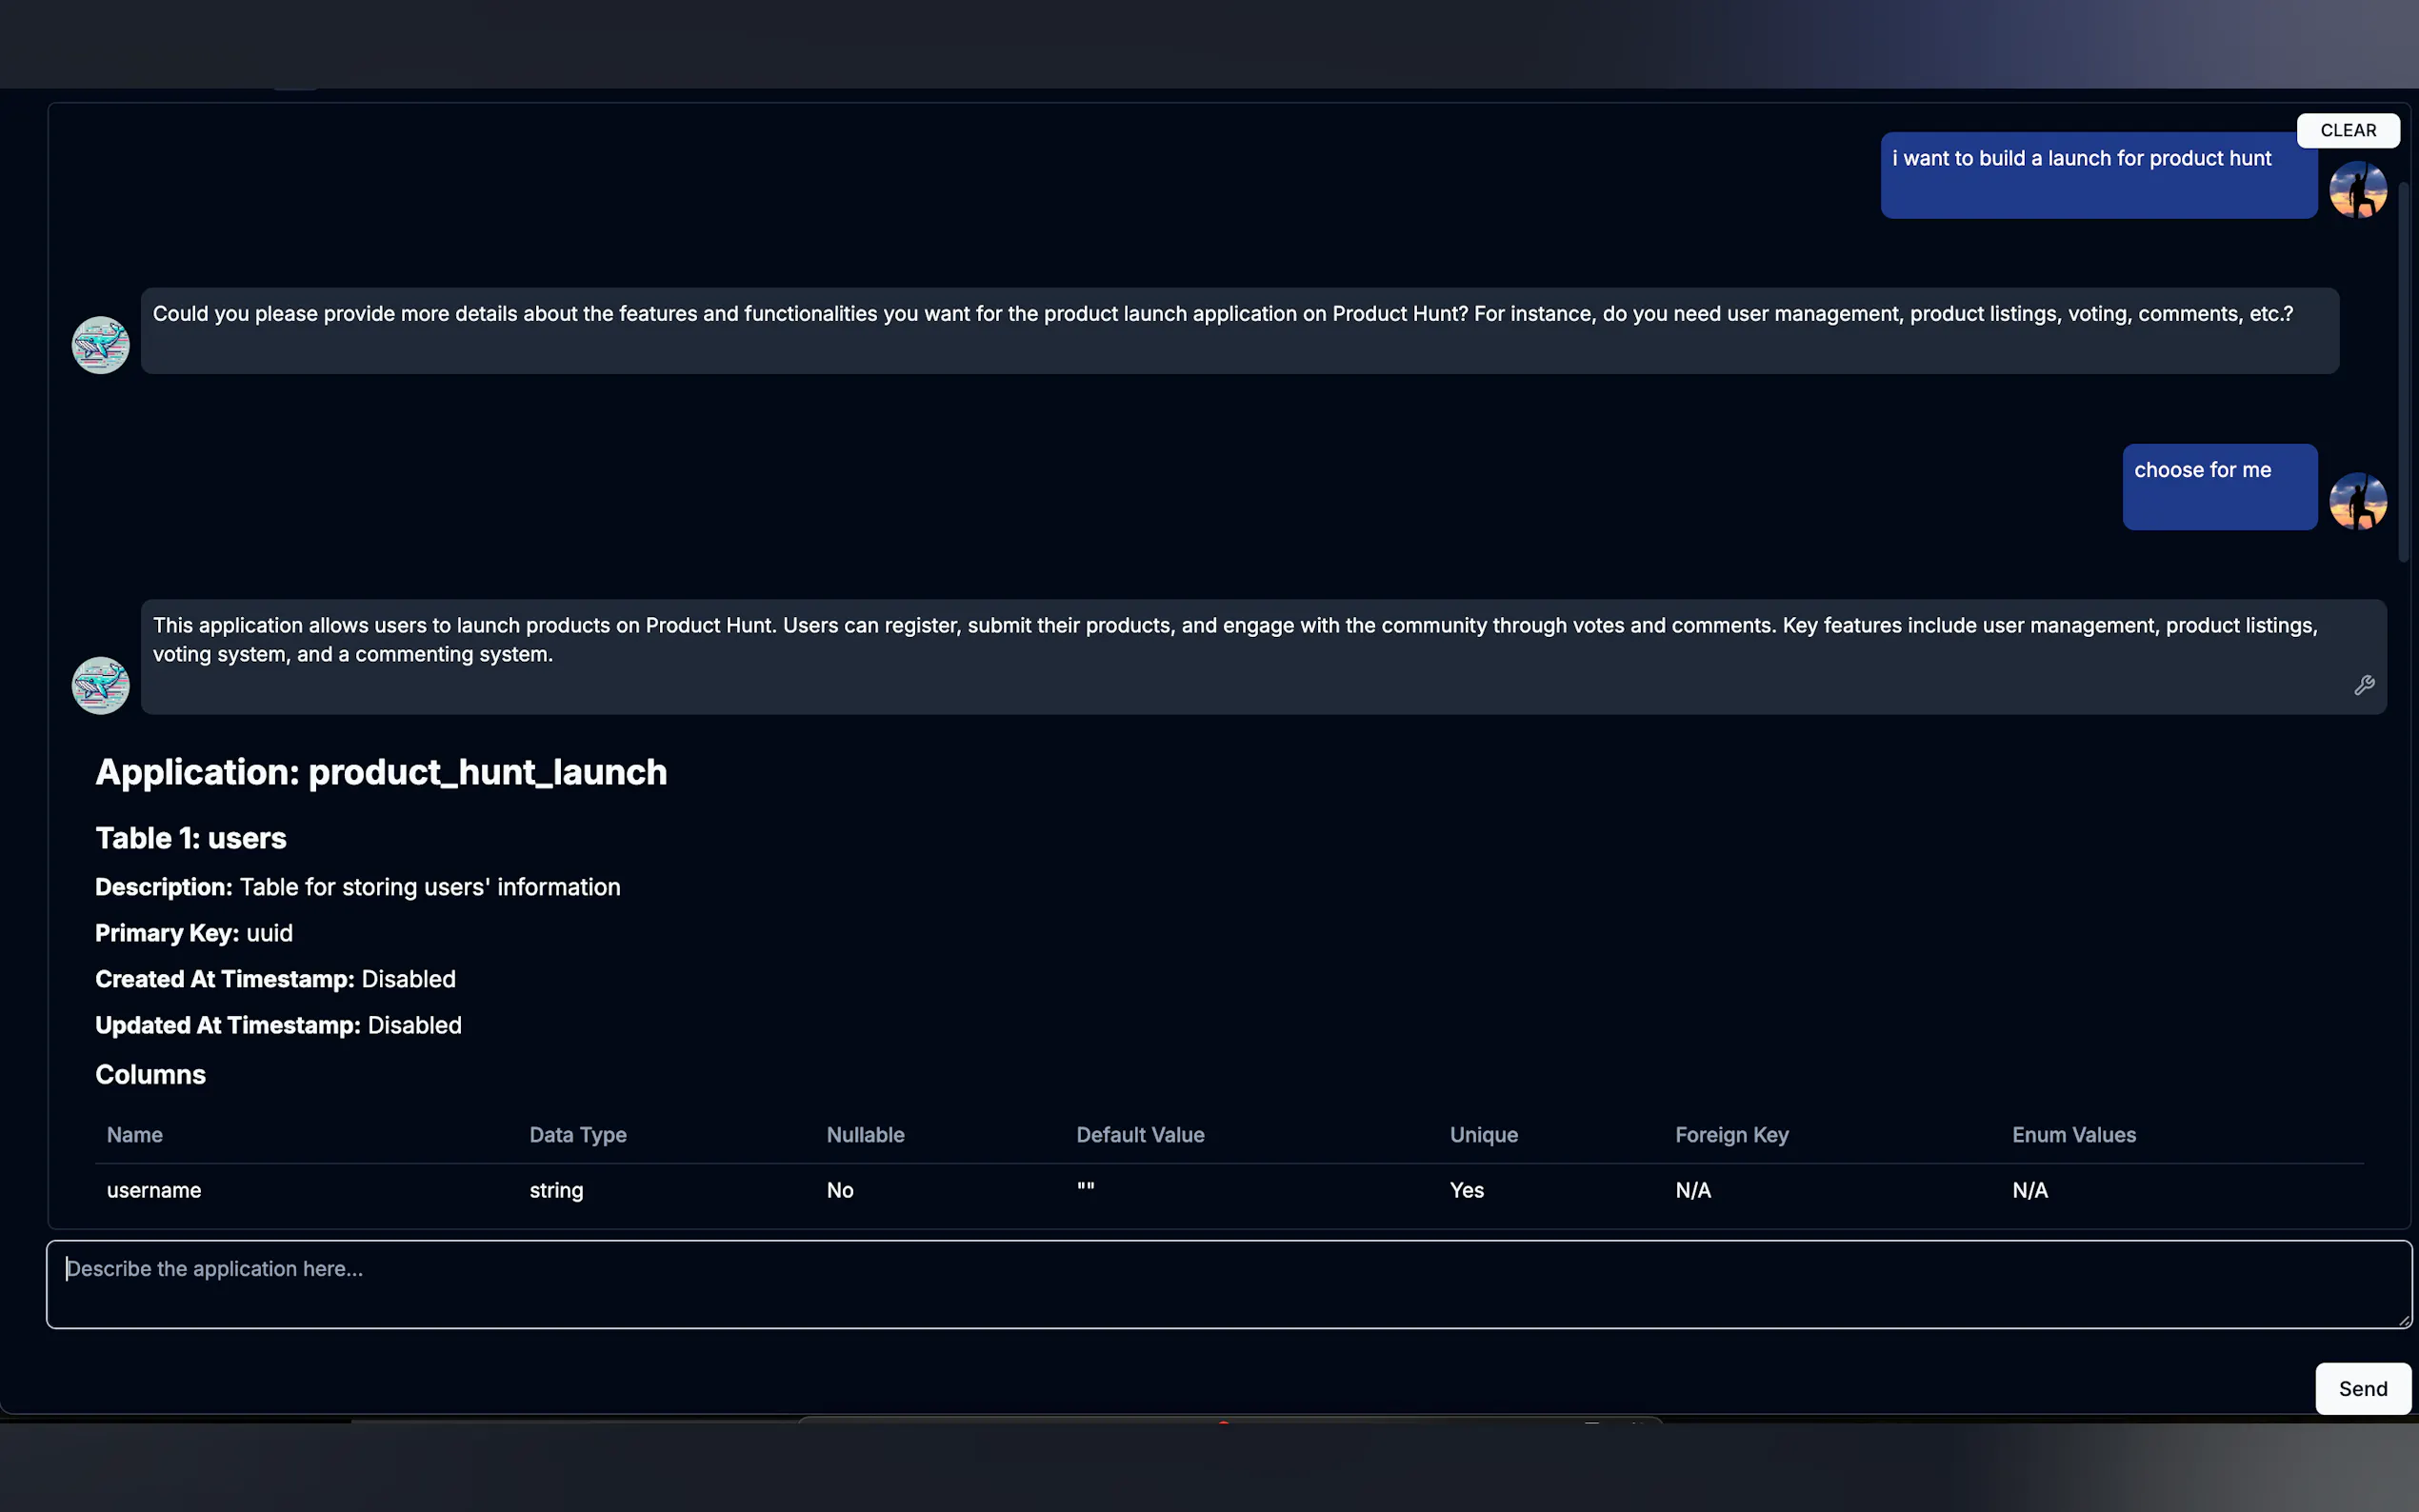Click the "Table 1: users" heading
This screenshot has width=2419, height=1512.
191,838
